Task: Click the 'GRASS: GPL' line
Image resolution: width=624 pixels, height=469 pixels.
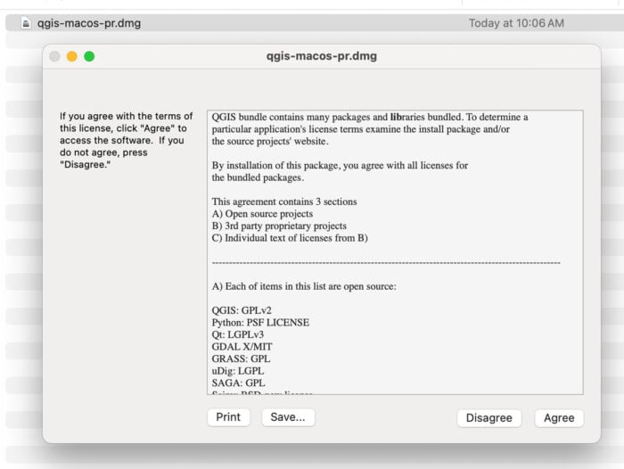Action: pos(241,358)
